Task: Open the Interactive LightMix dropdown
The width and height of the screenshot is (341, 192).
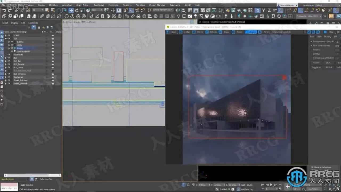Action: (289, 32)
